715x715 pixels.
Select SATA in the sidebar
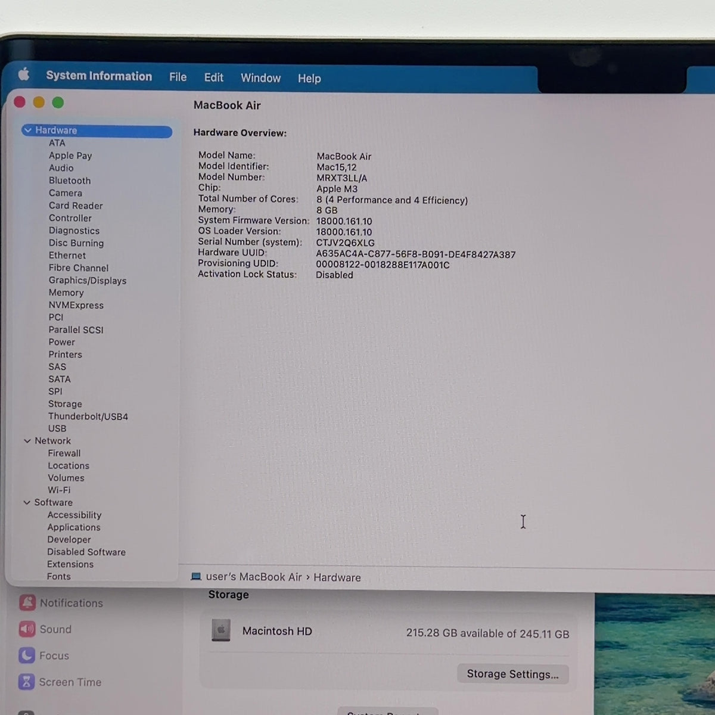click(60, 379)
